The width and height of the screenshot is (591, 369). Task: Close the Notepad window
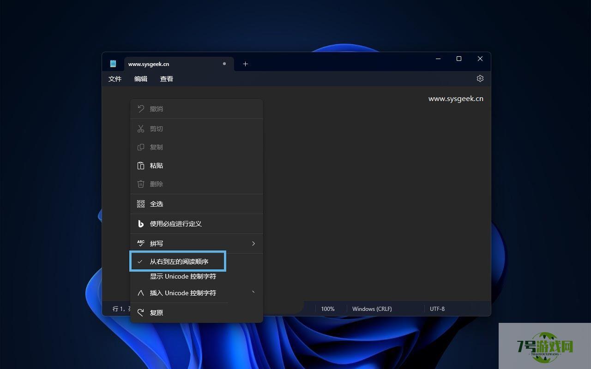[480, 59]
